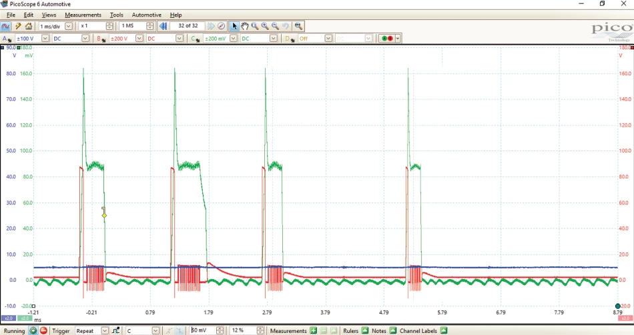
Task: Click the green Start capture button
Action: point(33,331)
